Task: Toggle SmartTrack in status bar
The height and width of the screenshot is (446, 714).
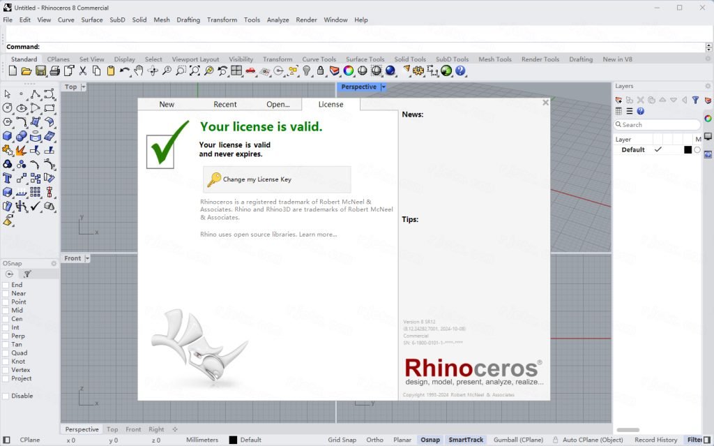Action: (x=466, y=440)
